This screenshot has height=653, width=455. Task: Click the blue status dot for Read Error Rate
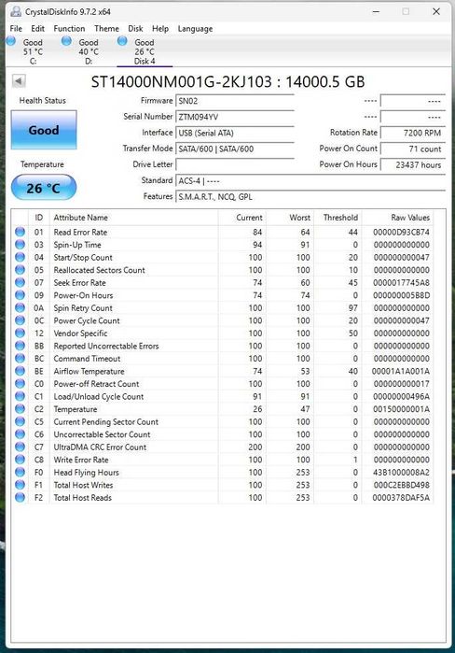(x=20, y=232)
